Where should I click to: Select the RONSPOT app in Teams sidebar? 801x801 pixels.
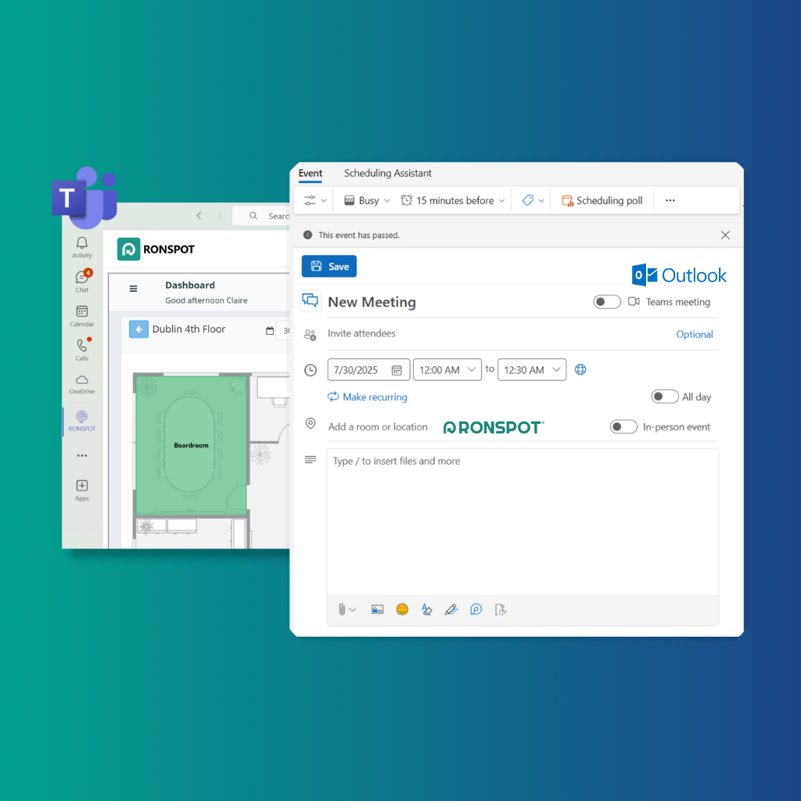[x=81, y=421]
